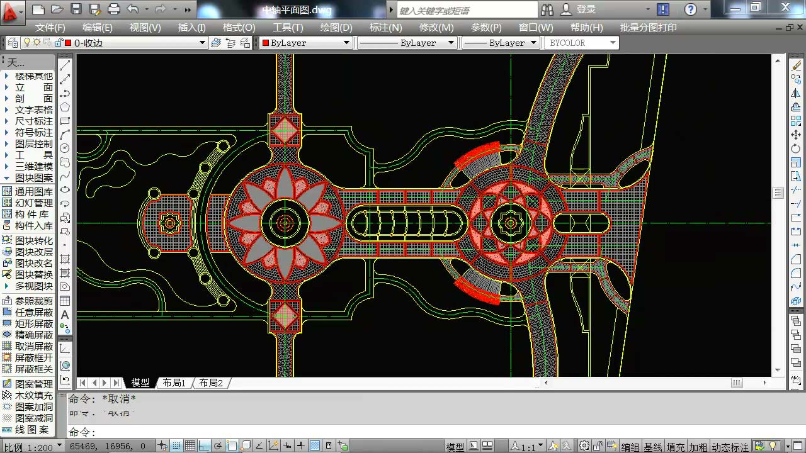Select the Move modify tool
Image resolution: width=806 pixels, height=453 pixels.
tap(796, 135)
